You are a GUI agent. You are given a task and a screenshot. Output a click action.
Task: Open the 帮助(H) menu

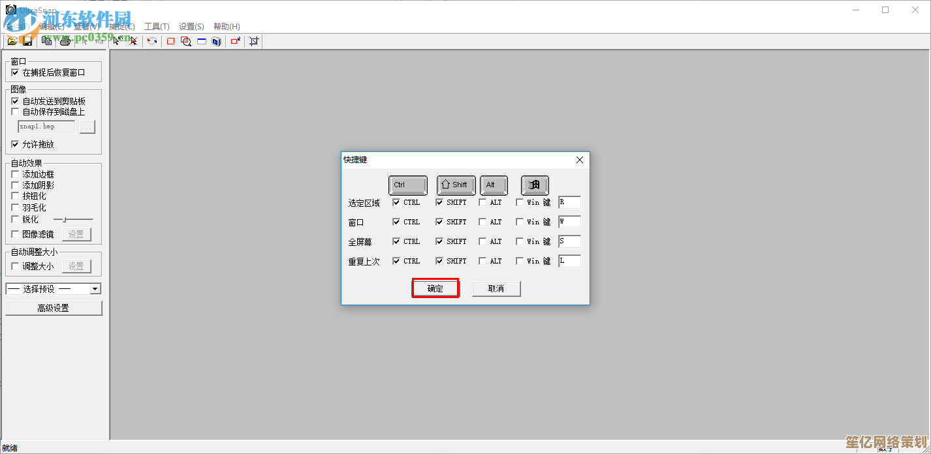tap(227, 27)
